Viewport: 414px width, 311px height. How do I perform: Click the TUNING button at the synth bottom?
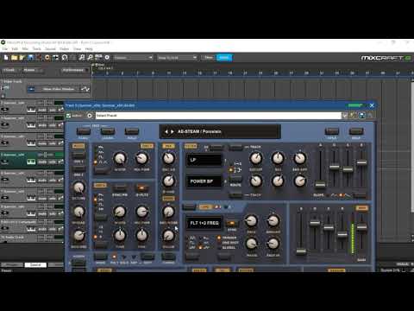pos(168,257)
